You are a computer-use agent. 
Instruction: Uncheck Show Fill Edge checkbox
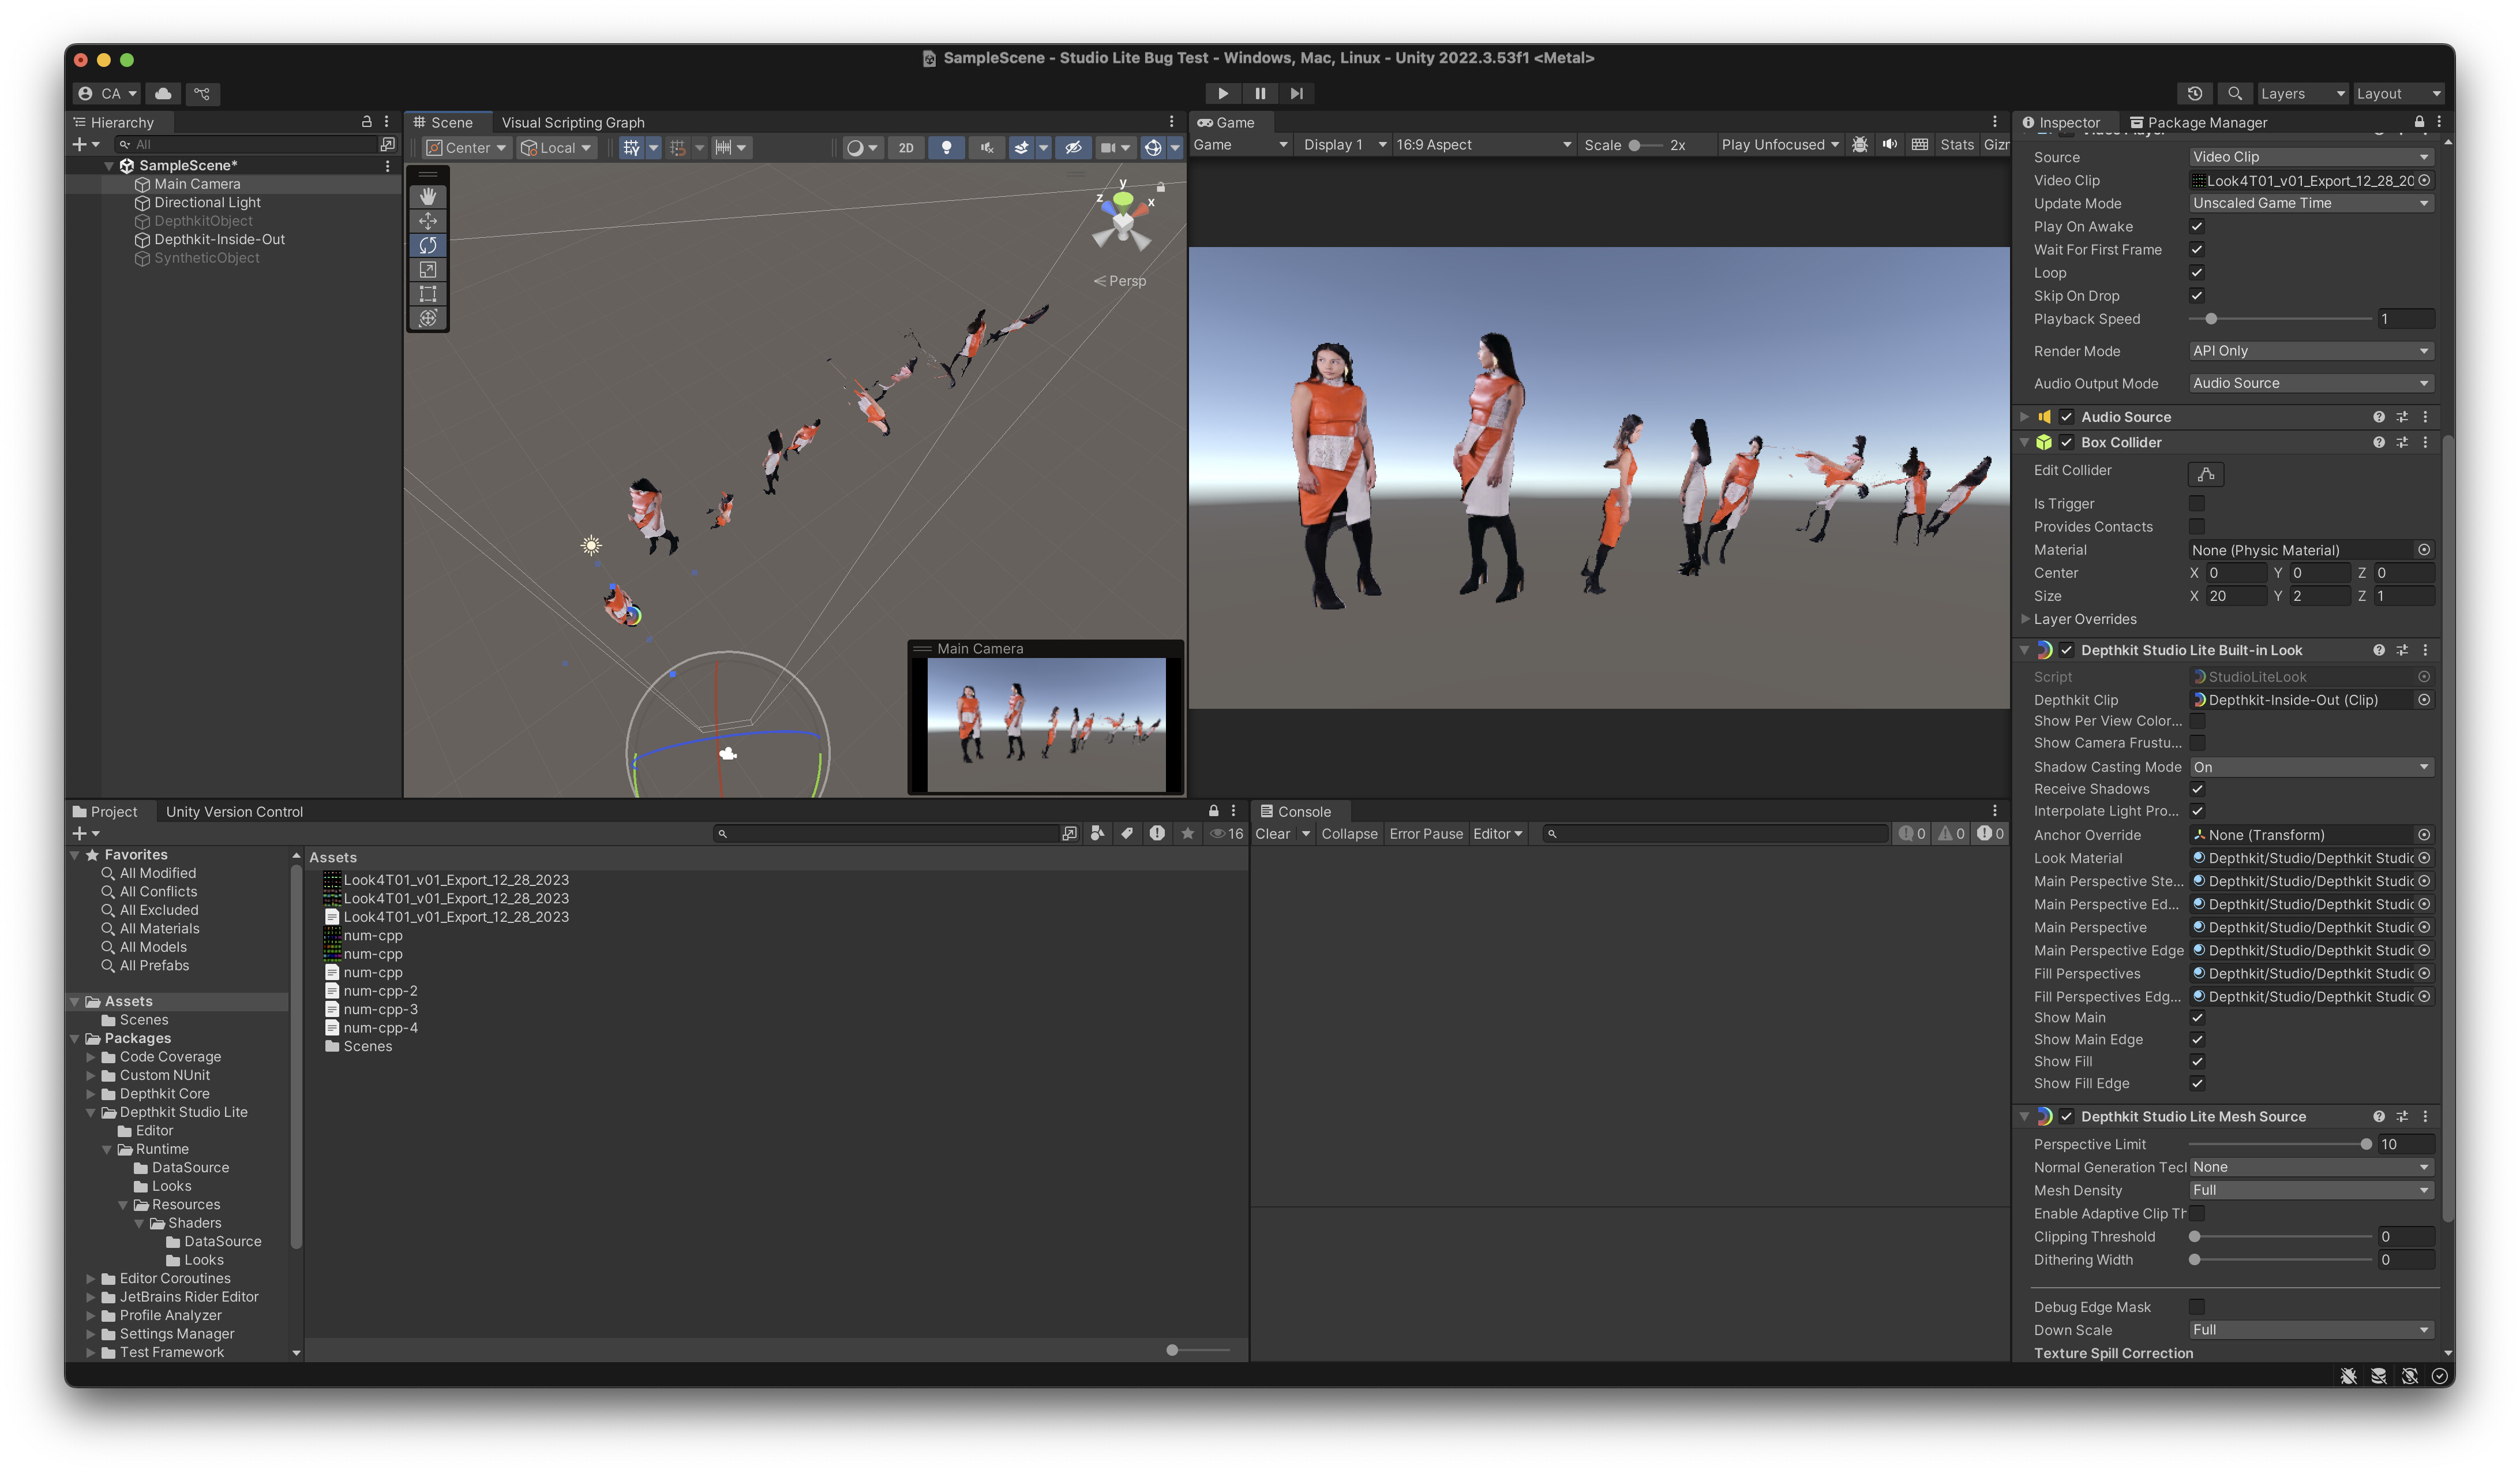(2196, 1083)
